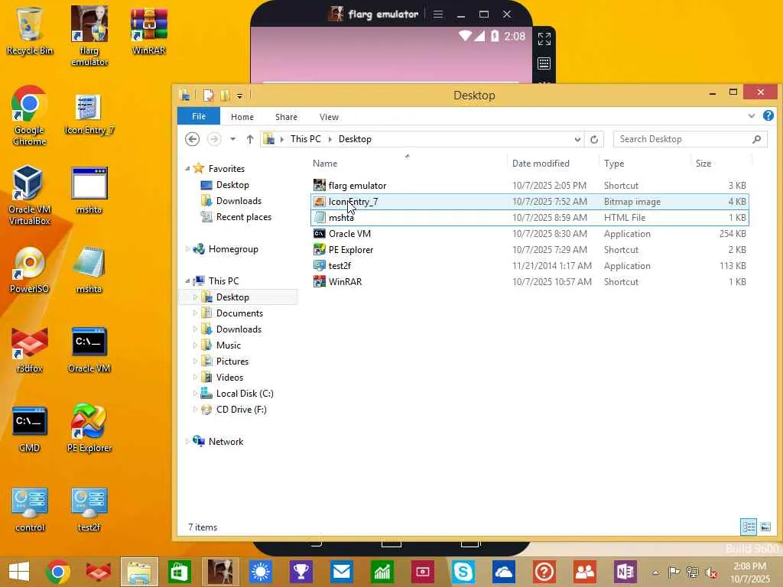783x587 pixels.
Task: Click the Properties quick access toolbar icon
Action: pos(208,96)
